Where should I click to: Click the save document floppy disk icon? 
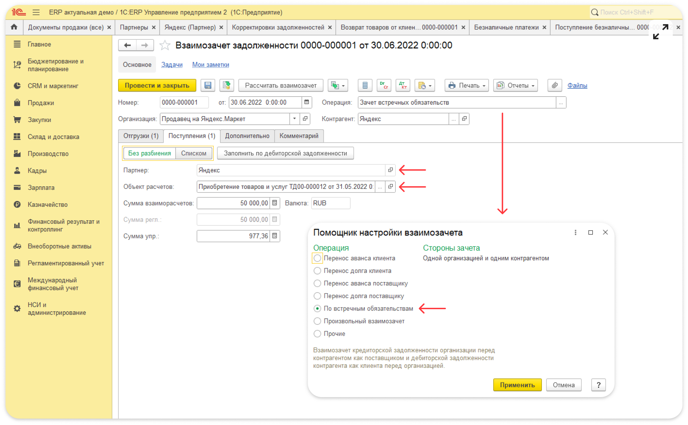(x=208, y=85)
